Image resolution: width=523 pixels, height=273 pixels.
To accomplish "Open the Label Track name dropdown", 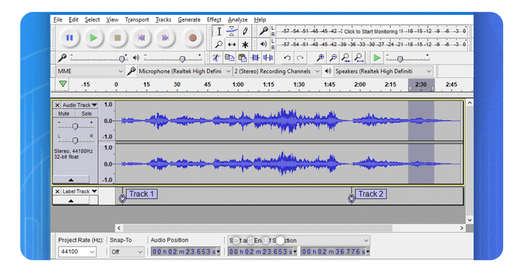I will [x=80, y=191].
